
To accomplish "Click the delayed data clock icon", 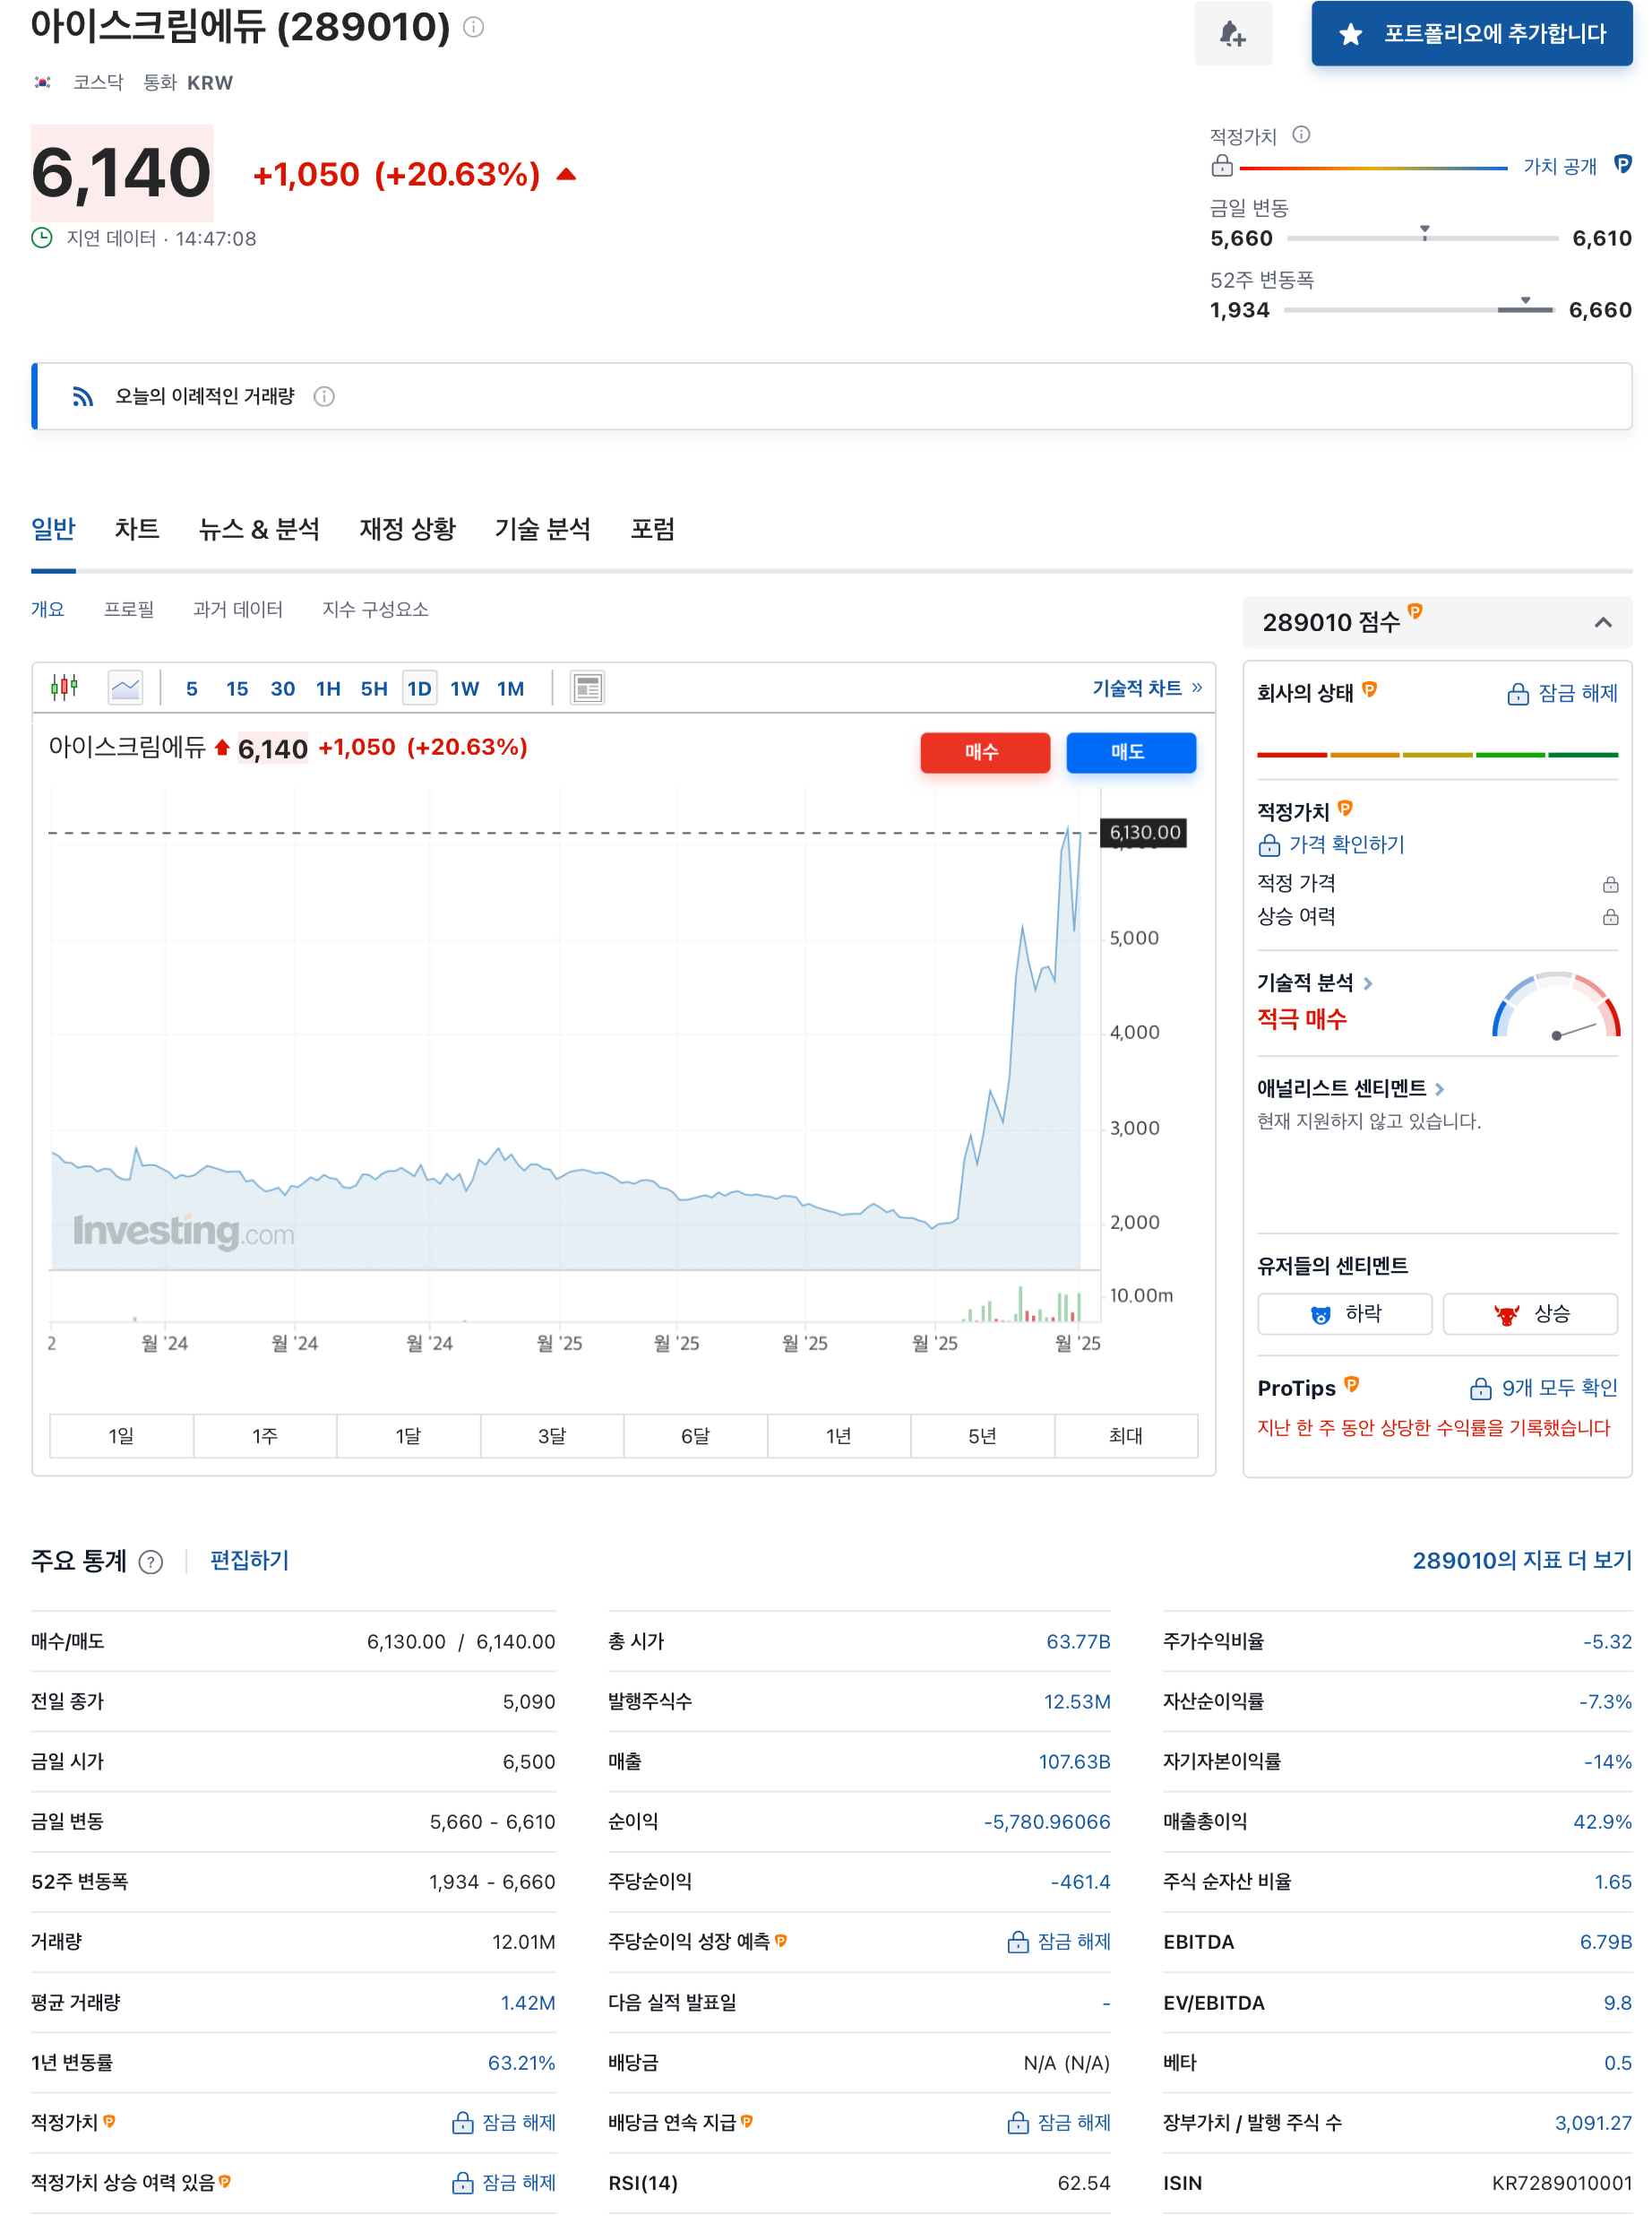I will pos(42,238).
